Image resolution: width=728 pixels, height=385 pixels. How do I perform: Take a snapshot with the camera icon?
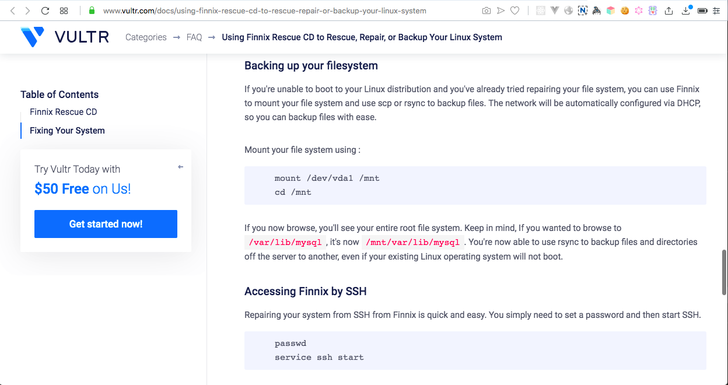tap(487, 10)
